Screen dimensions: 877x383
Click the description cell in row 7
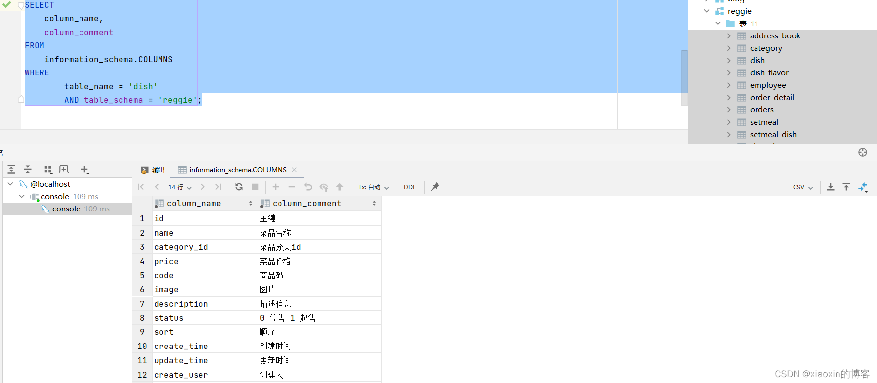tap(204, 304)
